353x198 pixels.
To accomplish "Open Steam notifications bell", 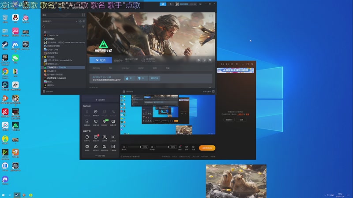I will click(170, 4).
